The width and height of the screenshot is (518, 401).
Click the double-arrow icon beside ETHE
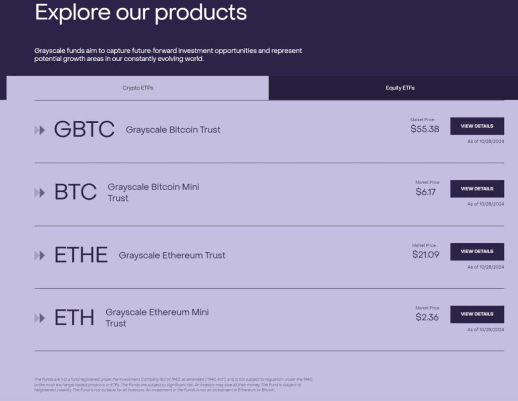pyautogui.click(x=39, y=255)
